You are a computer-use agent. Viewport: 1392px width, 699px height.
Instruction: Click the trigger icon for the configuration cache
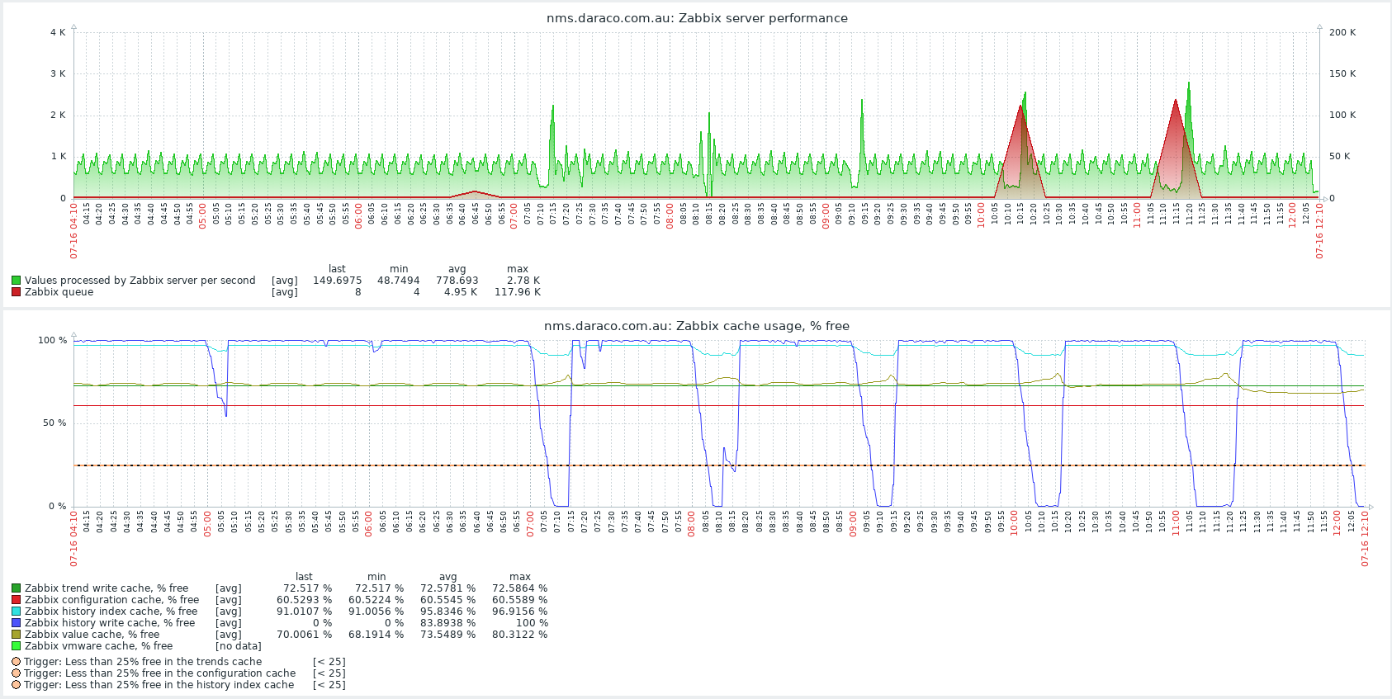click(16, 673)
